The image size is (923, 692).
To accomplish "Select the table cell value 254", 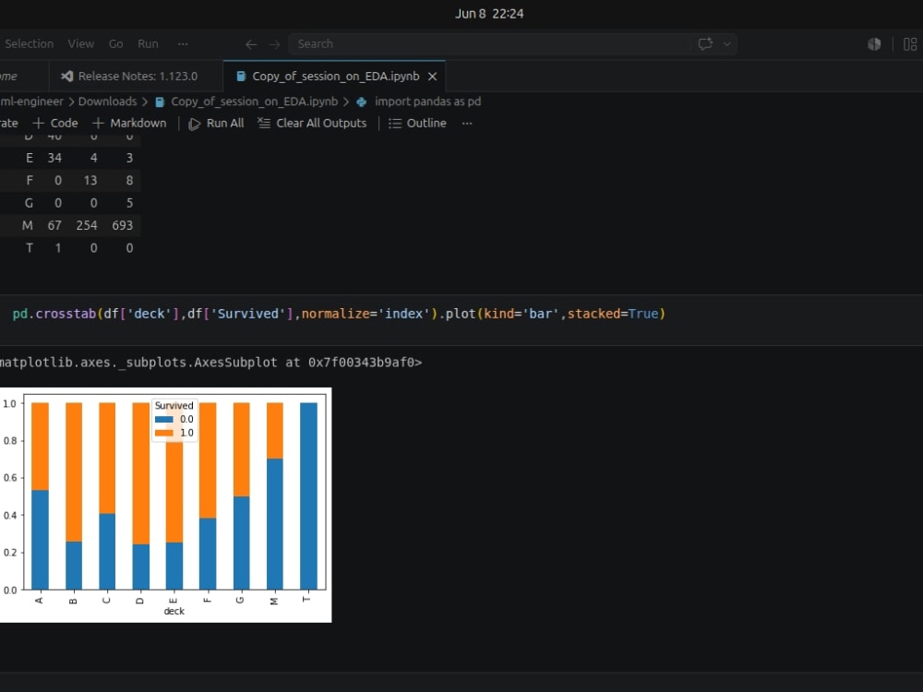I will point(87,225).
